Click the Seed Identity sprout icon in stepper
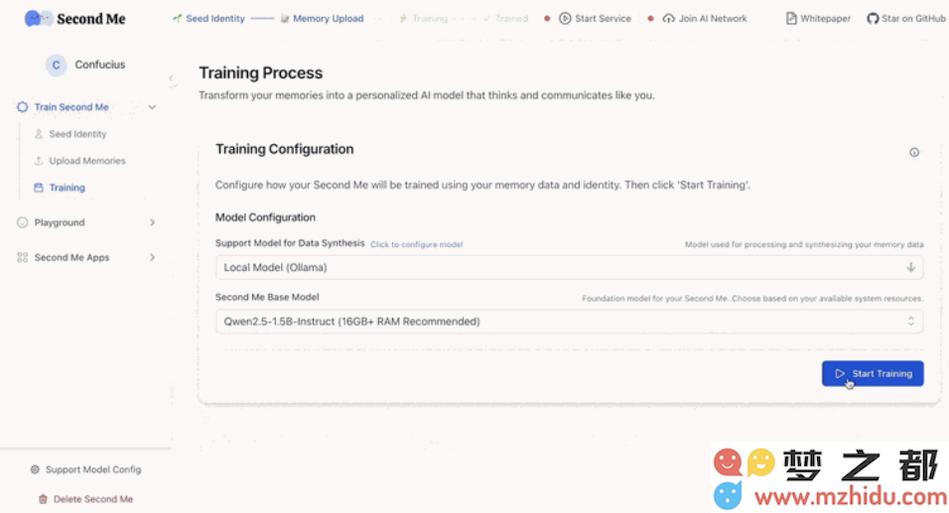This screenshot has width=949, height=513. coord(178,19)
